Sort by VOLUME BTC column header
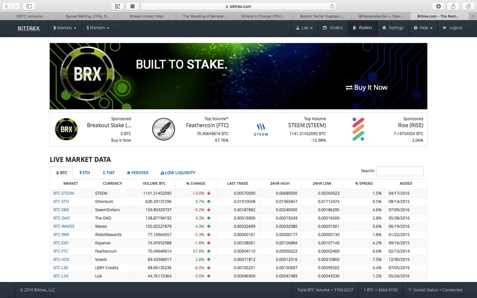477x298 pixels. click(x=154, y=184)
